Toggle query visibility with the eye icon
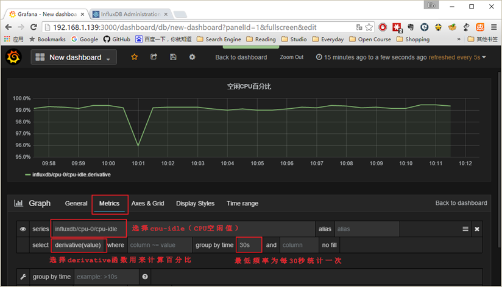The image size is (502, 287). point(23,229)
